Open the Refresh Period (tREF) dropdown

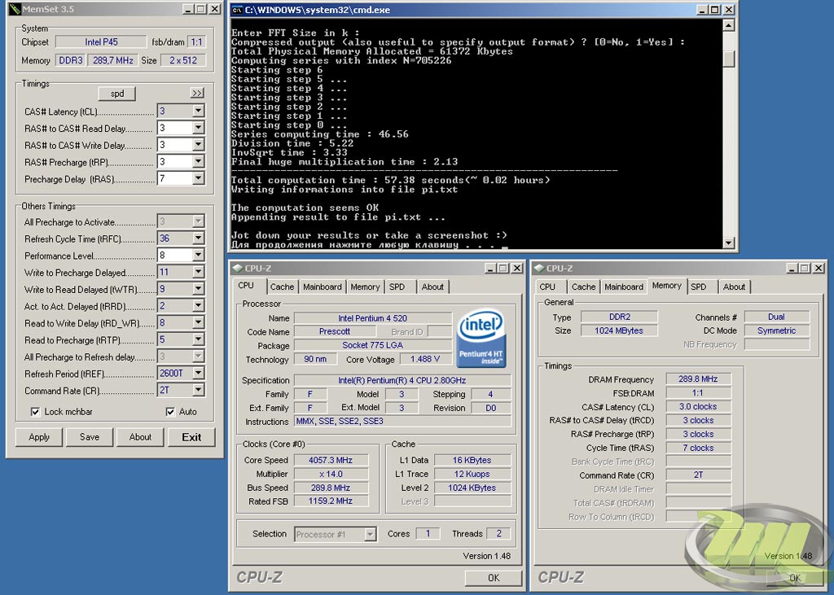pyautogui.click(x=198, y=374)
